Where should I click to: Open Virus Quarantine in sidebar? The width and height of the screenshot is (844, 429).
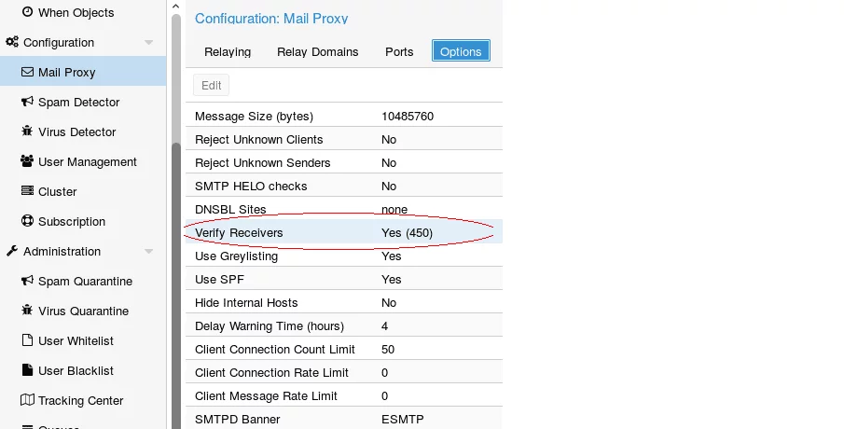[83, 311]
